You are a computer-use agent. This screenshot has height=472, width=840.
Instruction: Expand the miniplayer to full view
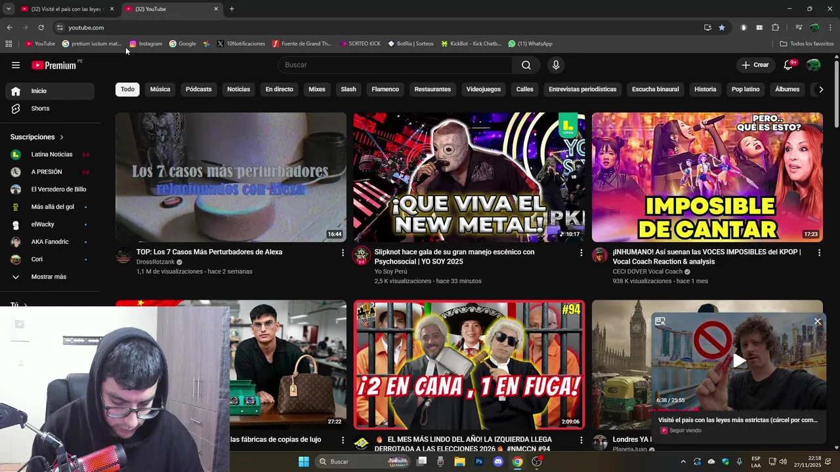[x=660, y=321]
